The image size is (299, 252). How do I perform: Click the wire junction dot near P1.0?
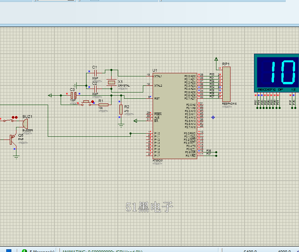130,133
